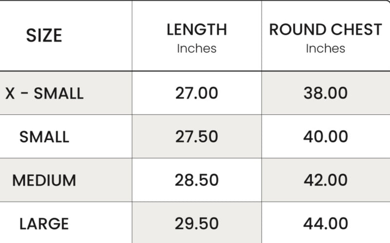Select the LENGTH column header
390x243 pixels.
(x=196, y=30)
